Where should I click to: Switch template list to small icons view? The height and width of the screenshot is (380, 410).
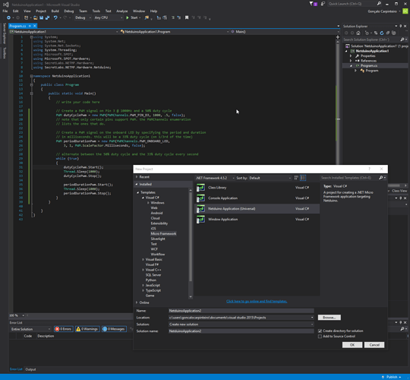click(x=296, y=178)
